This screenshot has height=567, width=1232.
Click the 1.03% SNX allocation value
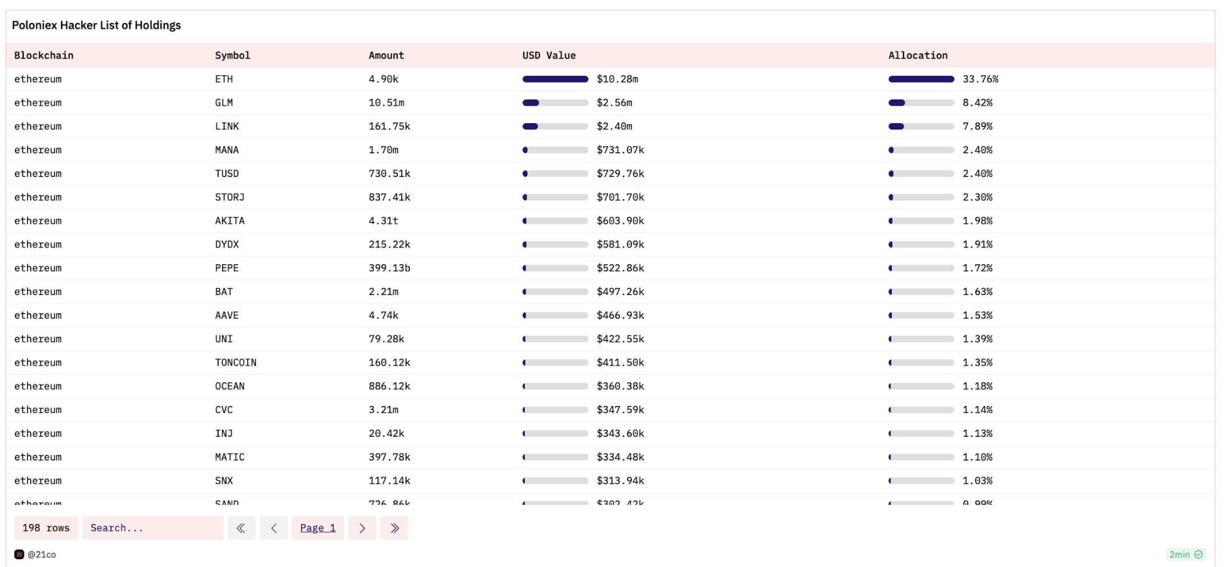[x=977, y=480]
